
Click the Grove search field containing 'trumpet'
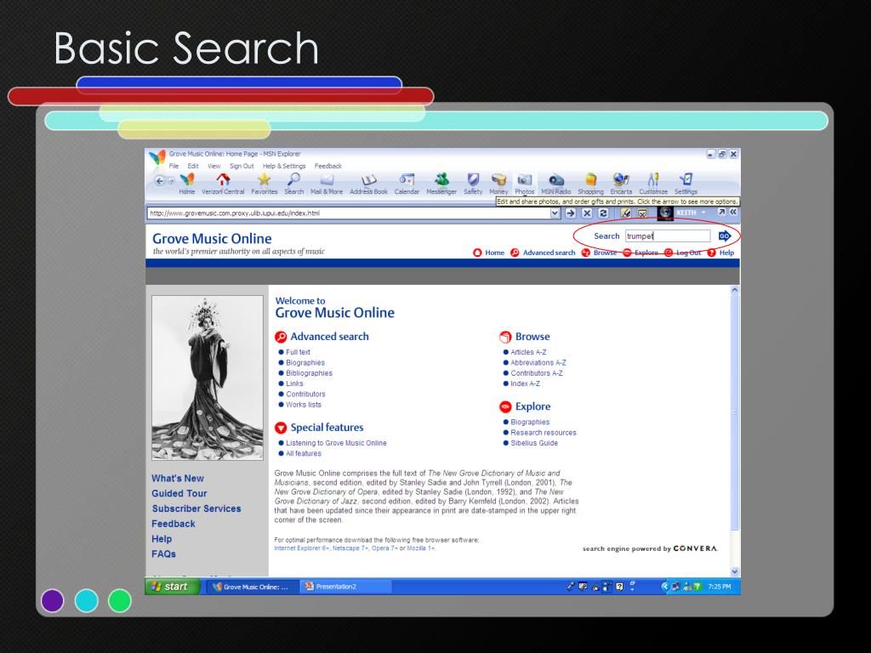(668, 236)
